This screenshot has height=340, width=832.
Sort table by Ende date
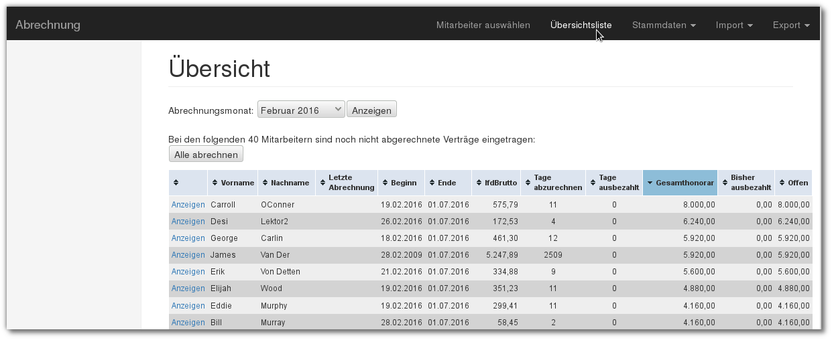[447, 183]
